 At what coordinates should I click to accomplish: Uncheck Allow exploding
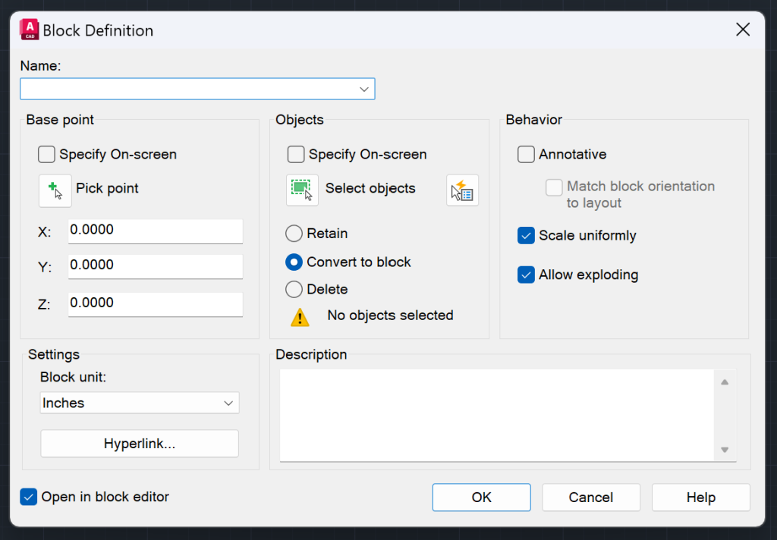(x=526, y=275)
